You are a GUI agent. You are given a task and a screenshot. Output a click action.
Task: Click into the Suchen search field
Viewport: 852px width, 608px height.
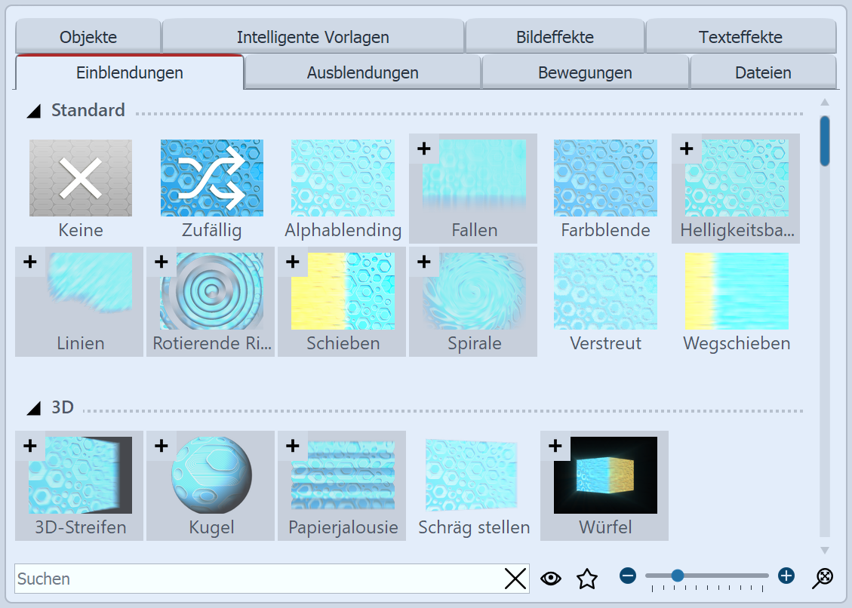point(257,579)
